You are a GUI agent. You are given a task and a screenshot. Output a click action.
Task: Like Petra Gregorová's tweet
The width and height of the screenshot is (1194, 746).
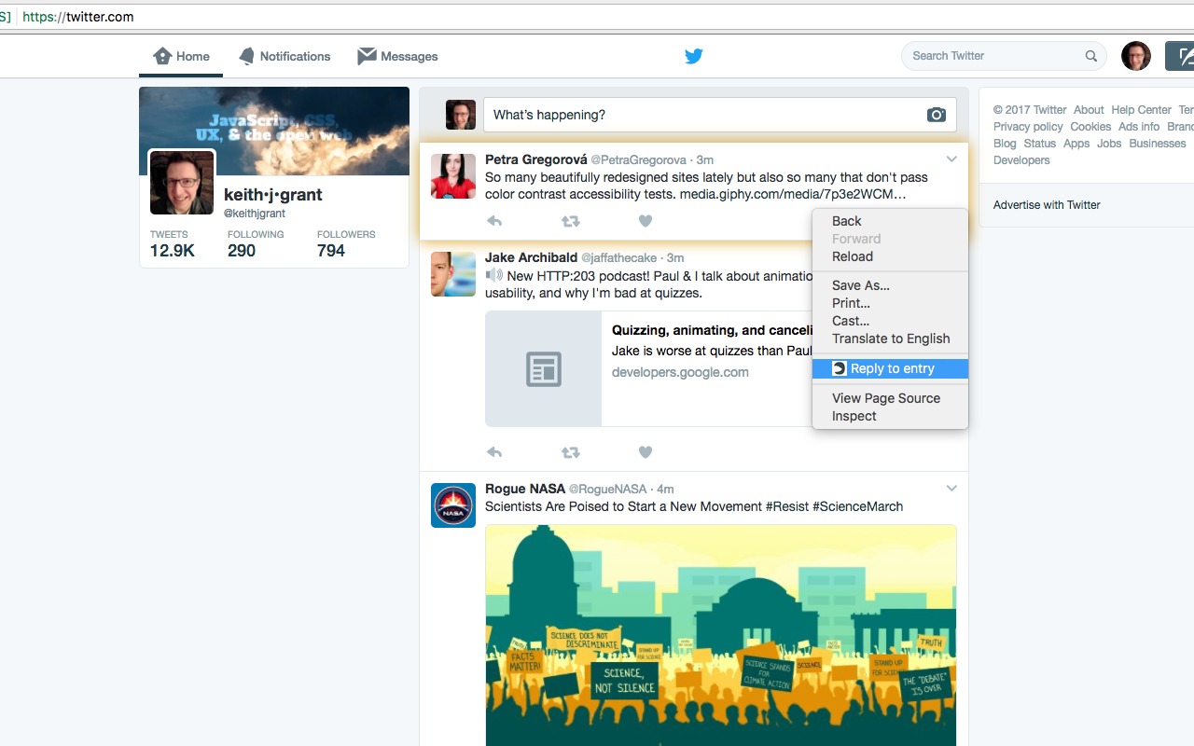pos(645,221)
